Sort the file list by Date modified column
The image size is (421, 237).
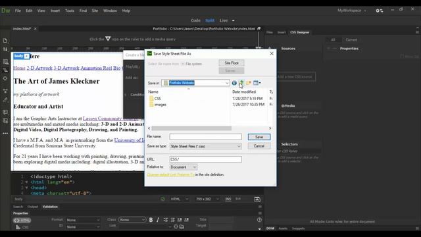tap(244, 92)
